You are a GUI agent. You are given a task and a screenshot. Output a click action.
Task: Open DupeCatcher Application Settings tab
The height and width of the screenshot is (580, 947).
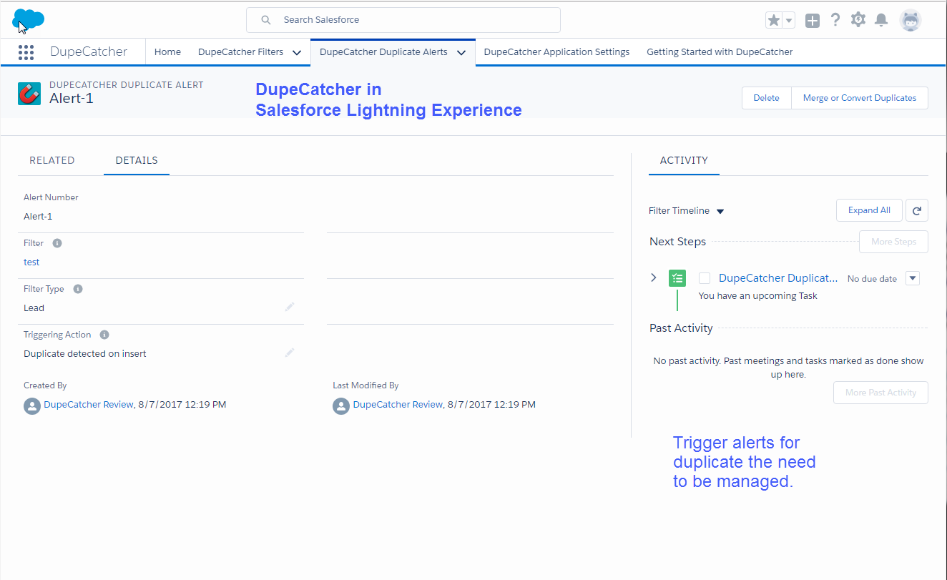(x=556, y=52)
